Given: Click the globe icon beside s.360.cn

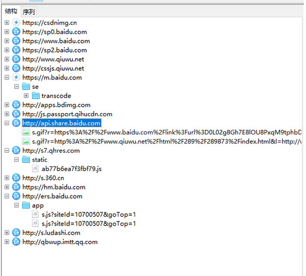Looking at the screenshot, I should click(x=16, y=178).
